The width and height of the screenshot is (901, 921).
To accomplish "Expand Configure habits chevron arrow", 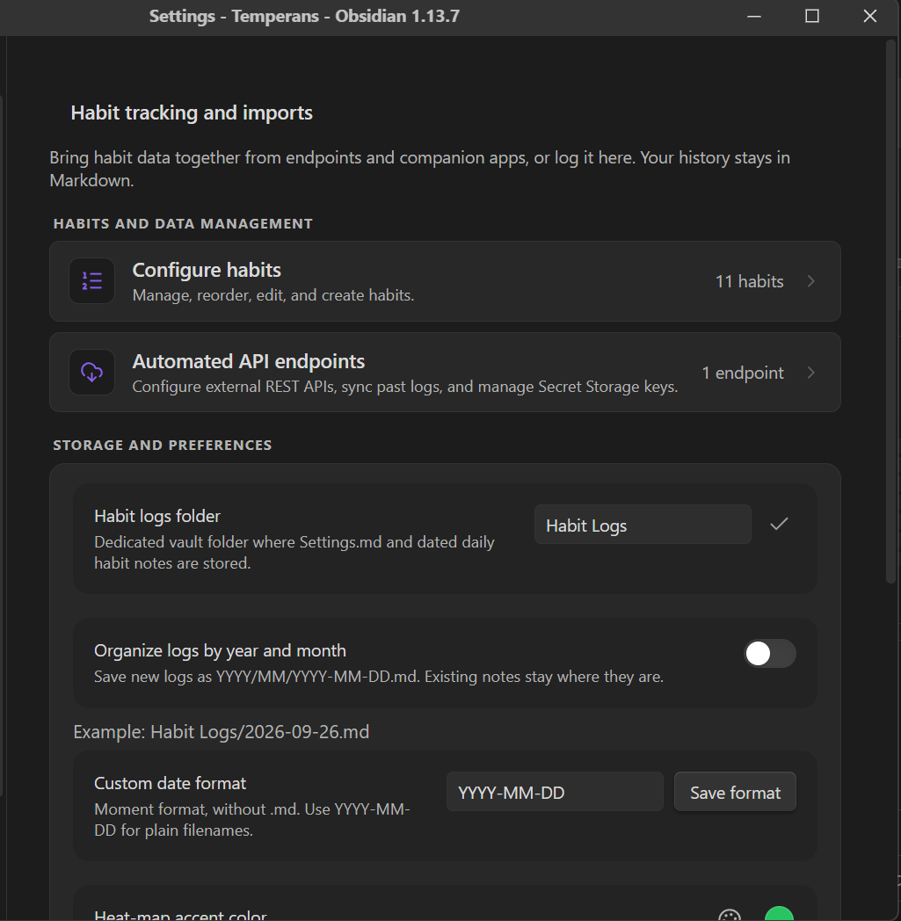I will [811, 281].
